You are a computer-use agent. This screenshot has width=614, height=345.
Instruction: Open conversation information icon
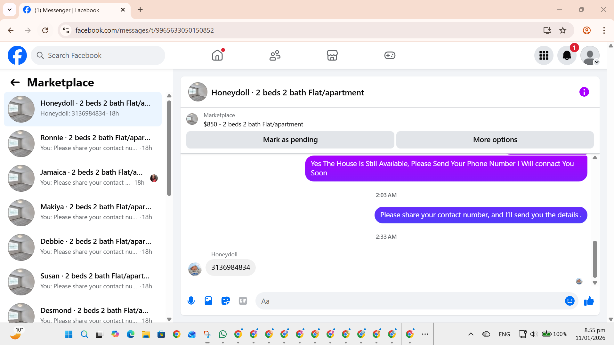(x=584, y=92)
